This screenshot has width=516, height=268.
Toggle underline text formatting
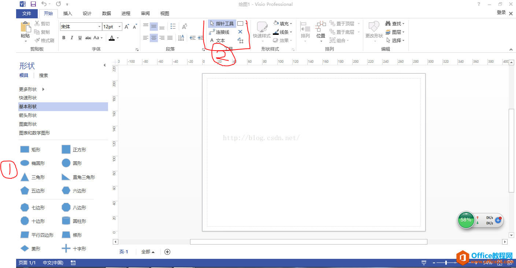(80, 38)
